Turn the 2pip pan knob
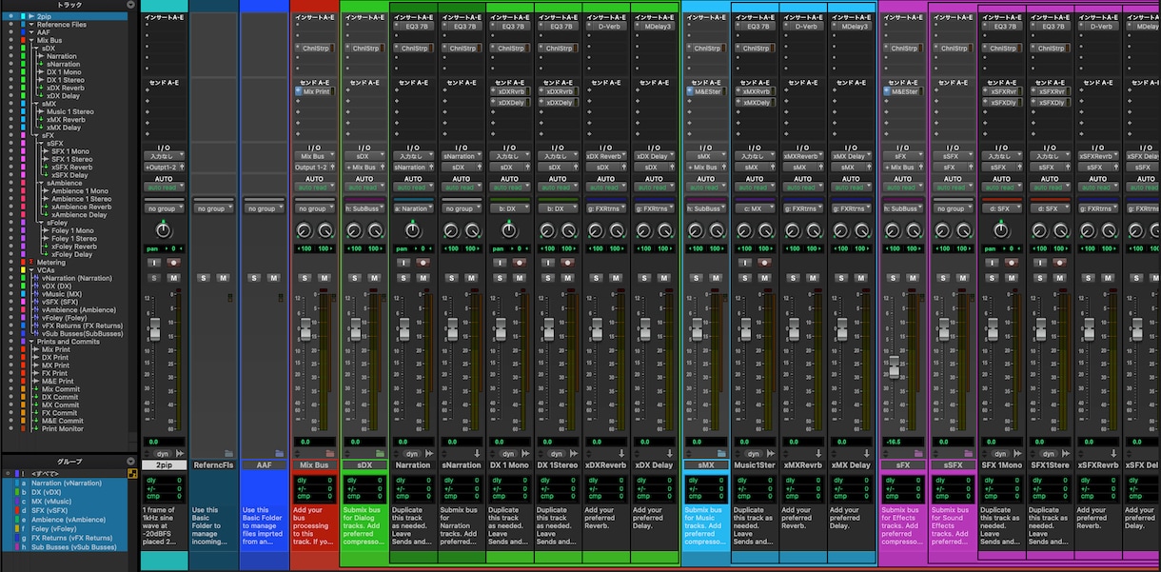Image resolution: width=1161 pixels, height=572 pixels. pyautogui.click(x=164, y=230)
